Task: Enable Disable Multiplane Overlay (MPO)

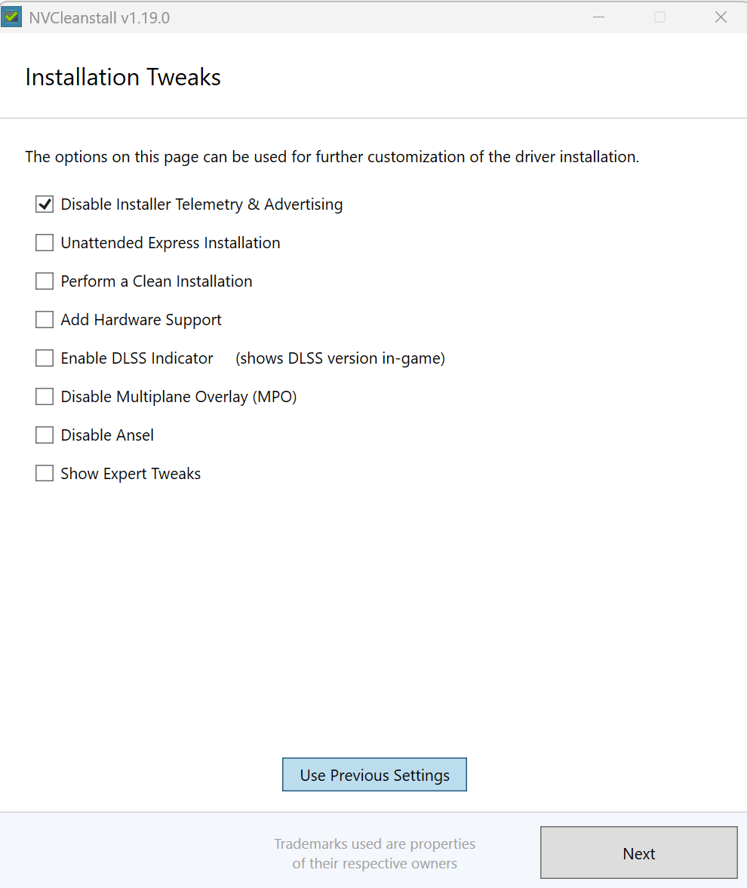Action: 44,396
